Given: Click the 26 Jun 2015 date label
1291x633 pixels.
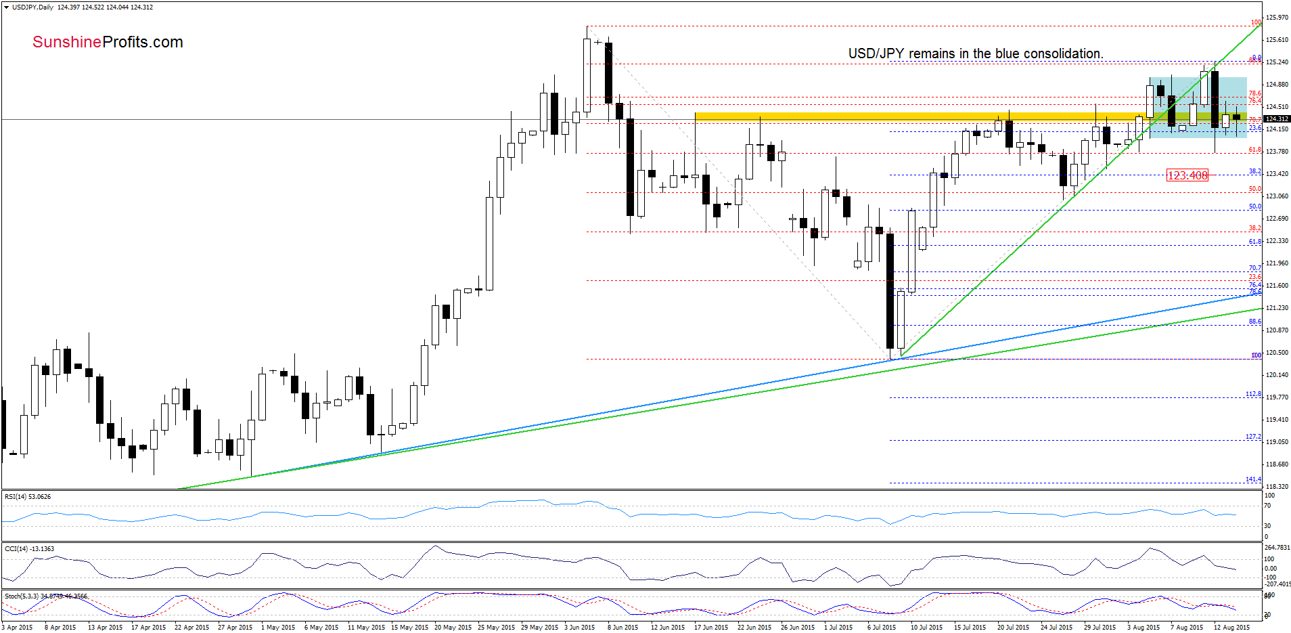Looking at the screenshot, I should point(798,628).
